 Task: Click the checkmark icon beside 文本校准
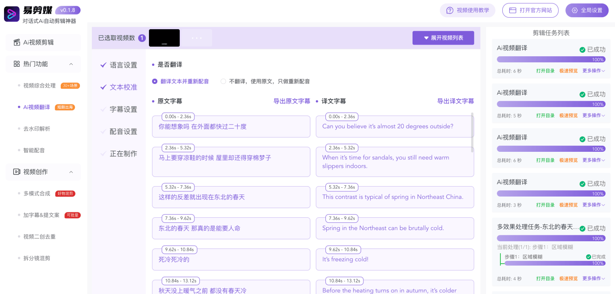coord(103,87)
